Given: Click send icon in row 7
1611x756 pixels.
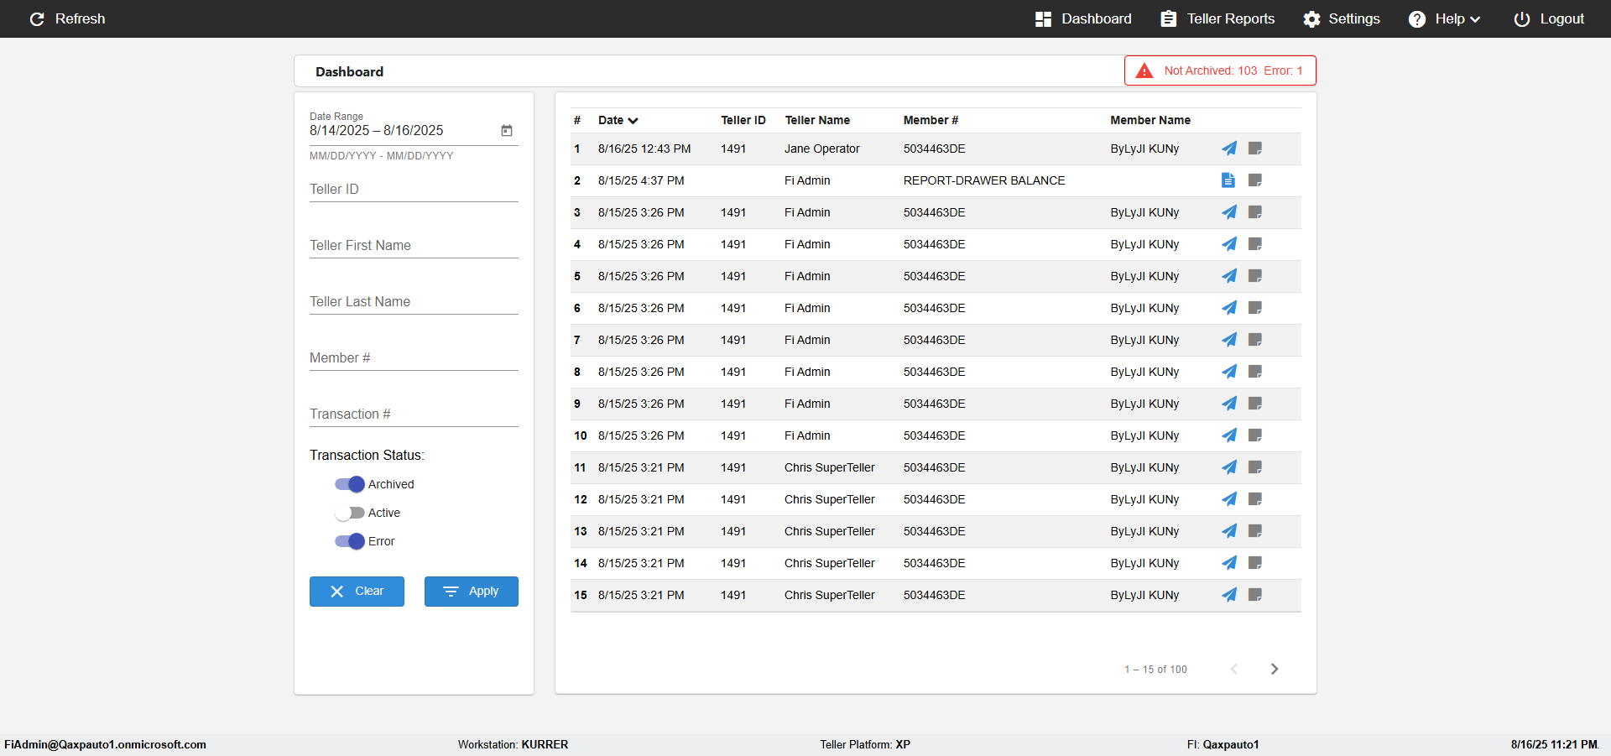Looking at the screenshot, I should (1229, 340).
